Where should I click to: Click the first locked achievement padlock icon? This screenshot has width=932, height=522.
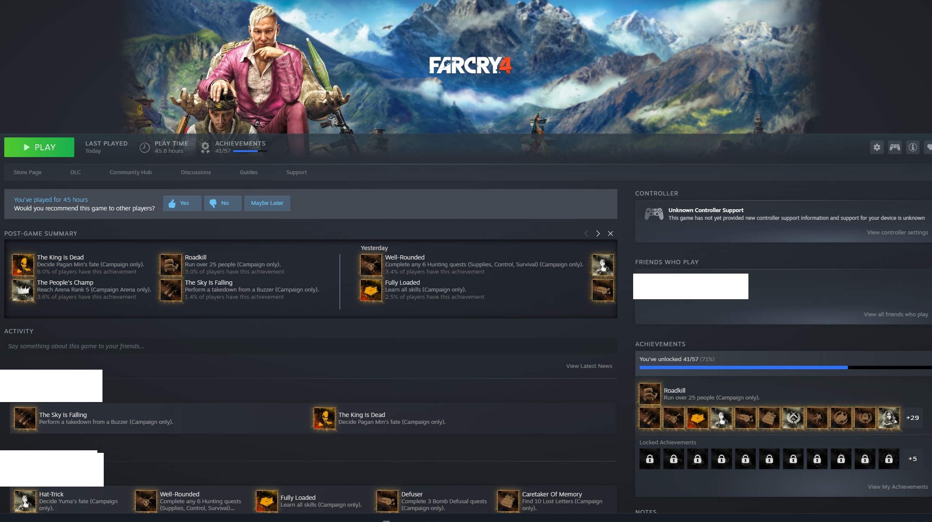click(649, 459)
